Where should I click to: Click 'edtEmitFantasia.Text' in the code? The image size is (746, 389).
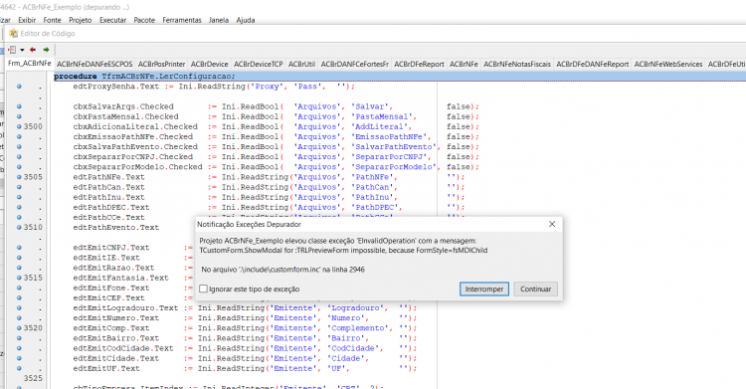click(120, 278)
